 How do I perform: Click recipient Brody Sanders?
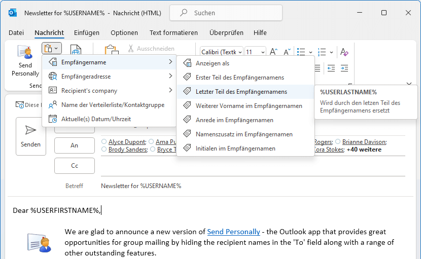tap(128, 150)
